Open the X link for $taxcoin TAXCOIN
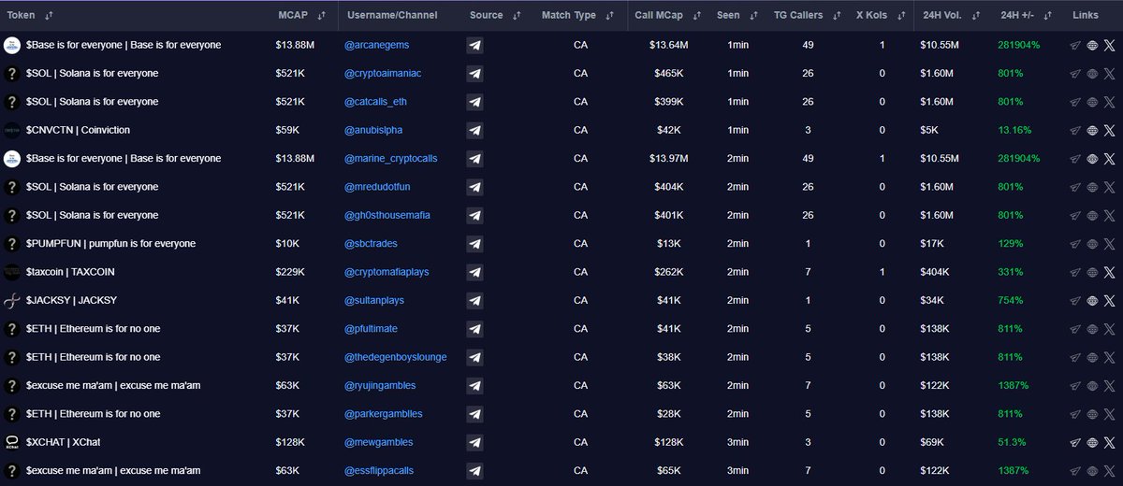This screenshot has height=486, width=1123. pyautogui.click(x=1110, y=272)
